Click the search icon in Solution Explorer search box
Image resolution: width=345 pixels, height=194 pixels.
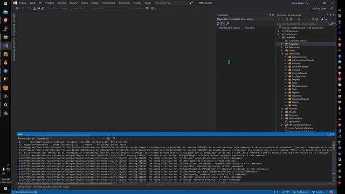(x=332, y=24)
